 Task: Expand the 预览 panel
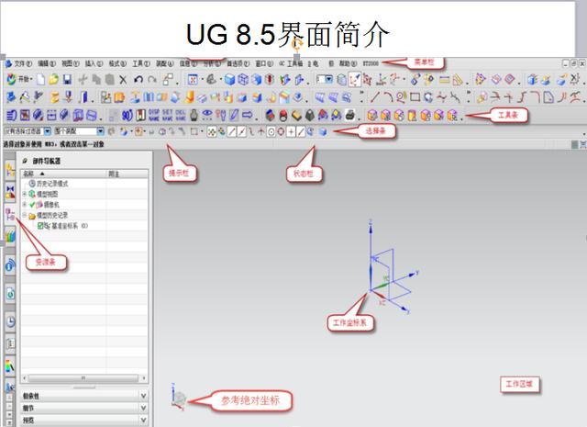point(84,421)
